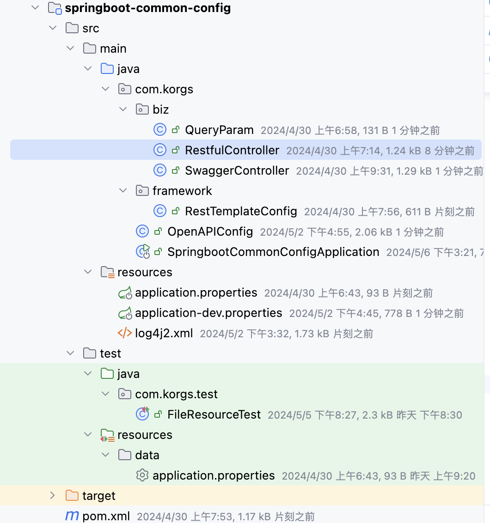Select the highlighted RestfulController entry

232,150
